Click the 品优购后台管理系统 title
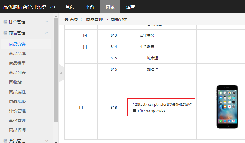Screen dimensions: 245x143 click(25, 7)
